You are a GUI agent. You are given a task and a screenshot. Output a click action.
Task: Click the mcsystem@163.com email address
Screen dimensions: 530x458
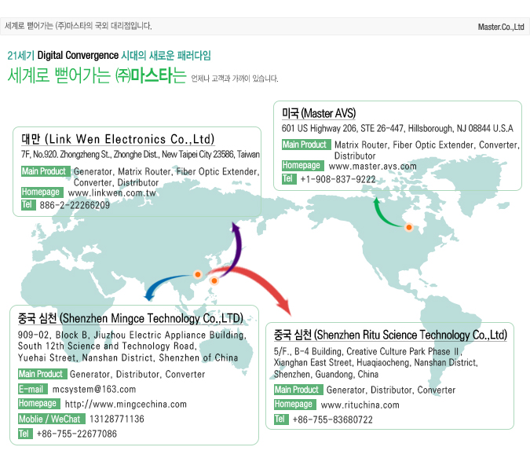pyautogui.click(x=94, y=390)
